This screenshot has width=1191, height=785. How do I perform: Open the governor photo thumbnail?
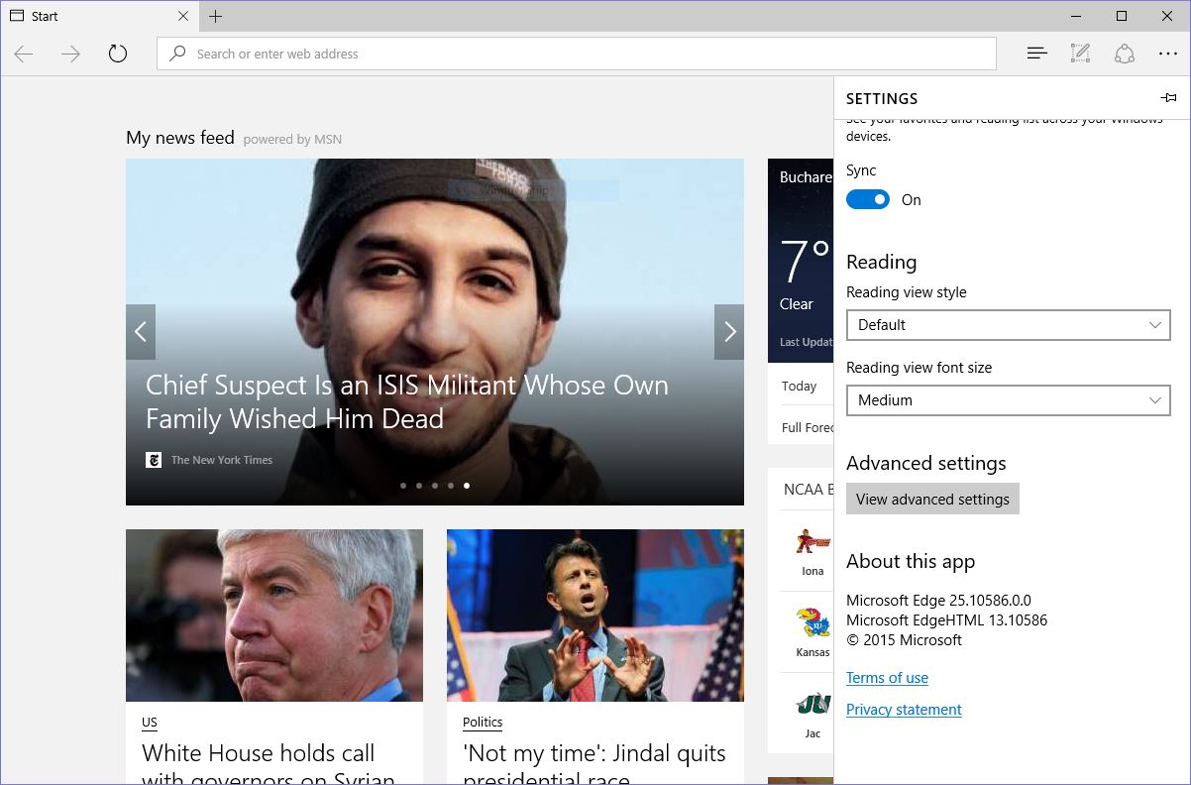274,616
